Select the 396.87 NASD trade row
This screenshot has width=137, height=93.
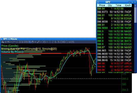[x=114, y=47]
